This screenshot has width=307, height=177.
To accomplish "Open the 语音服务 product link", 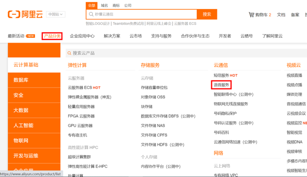I will [222, 85].
